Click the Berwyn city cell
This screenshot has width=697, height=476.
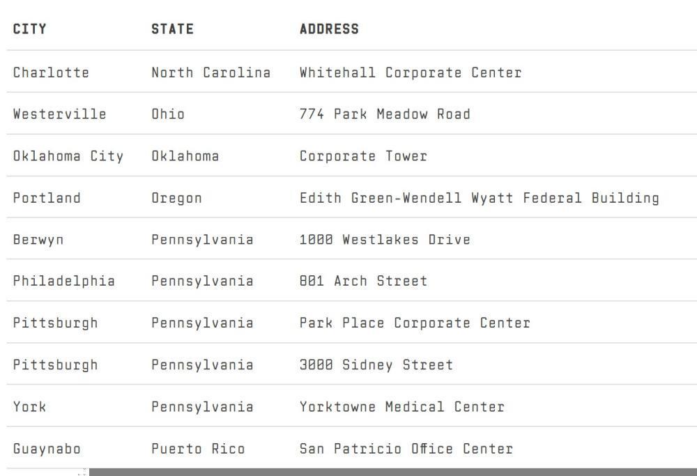[38, 240]
